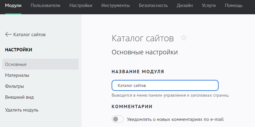Viewport: 255px width, 127px height.
Task: Switch to the Материалы settings section
Action: point(17,75)
